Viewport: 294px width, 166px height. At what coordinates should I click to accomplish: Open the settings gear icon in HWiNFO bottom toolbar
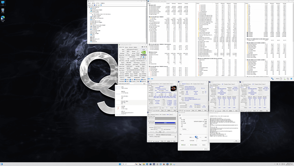coord(288,79)
